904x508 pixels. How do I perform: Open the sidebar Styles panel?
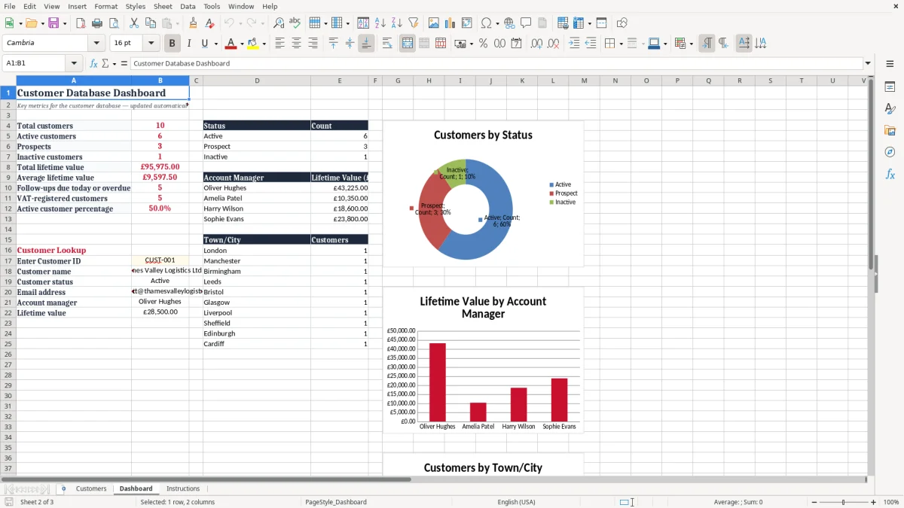[x=890, y=109]
